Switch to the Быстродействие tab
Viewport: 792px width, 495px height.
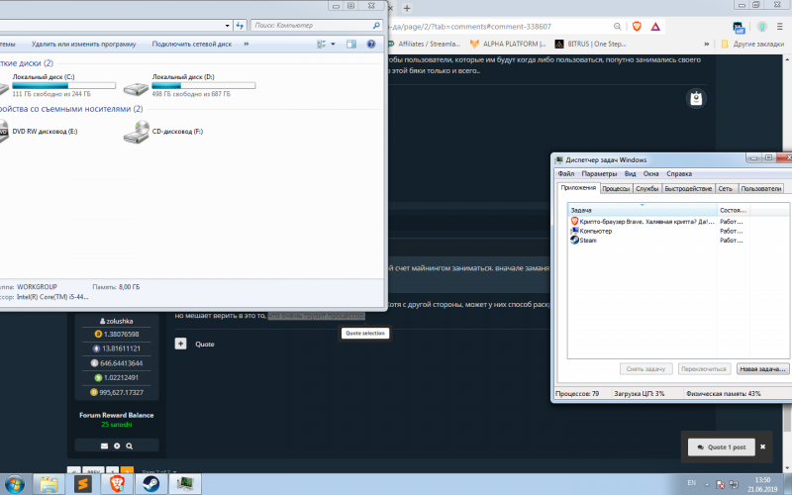[688, 188]
